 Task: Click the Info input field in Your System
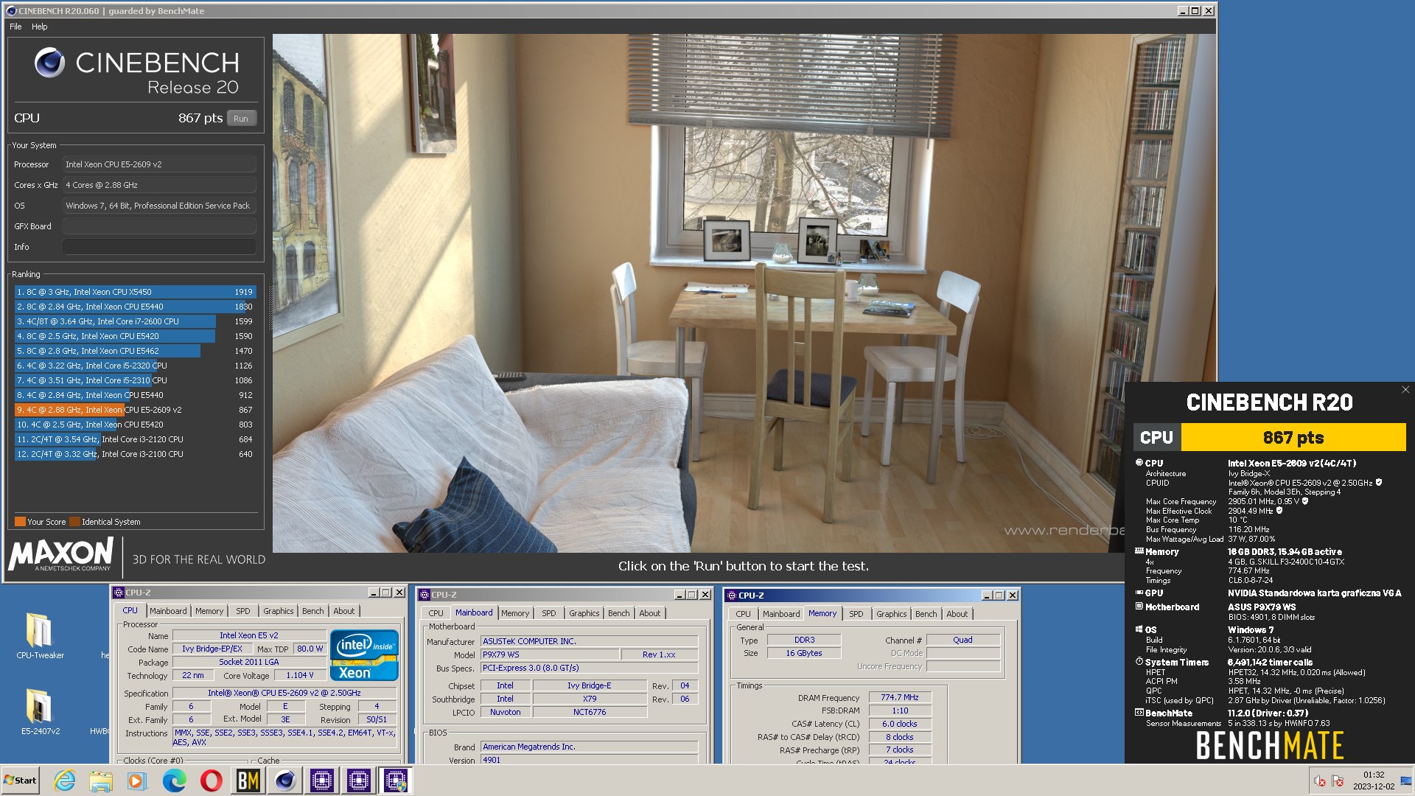(x=159, y=247)
